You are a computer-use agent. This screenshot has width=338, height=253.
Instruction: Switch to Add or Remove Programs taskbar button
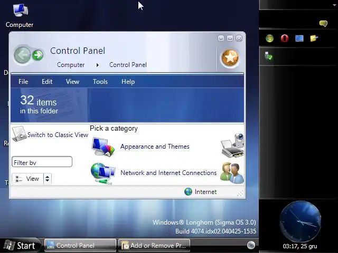pos(154,245)
